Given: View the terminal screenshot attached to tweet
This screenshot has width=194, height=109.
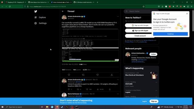Looking at the screenshot, I should 90,45.
